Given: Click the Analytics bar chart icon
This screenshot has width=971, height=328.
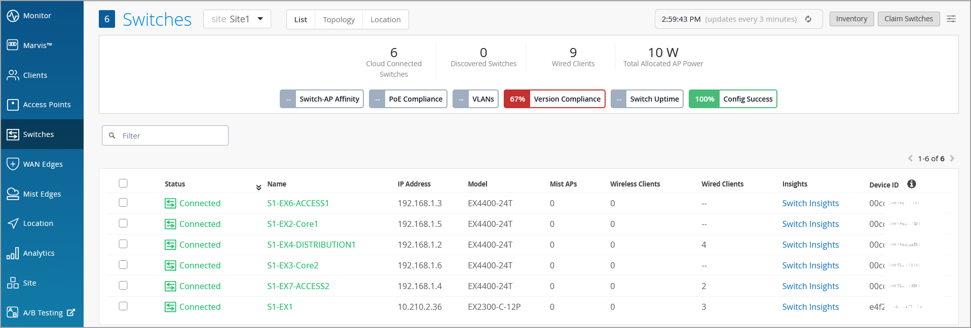Looking at the screenshot, I should tap(13, 253).
